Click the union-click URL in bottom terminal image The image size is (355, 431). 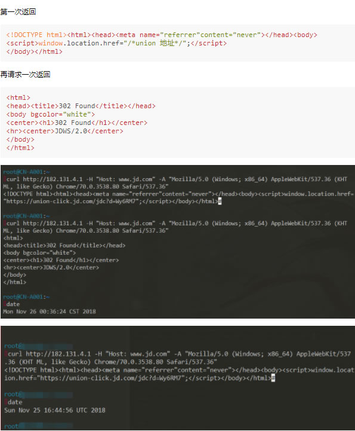pos(111,378)
